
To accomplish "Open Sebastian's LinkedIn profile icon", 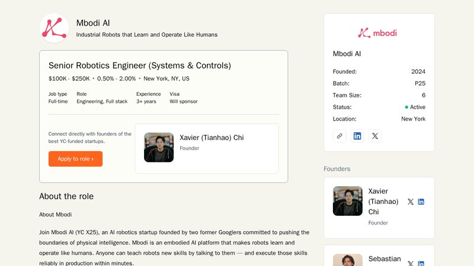I will point(421,263).
